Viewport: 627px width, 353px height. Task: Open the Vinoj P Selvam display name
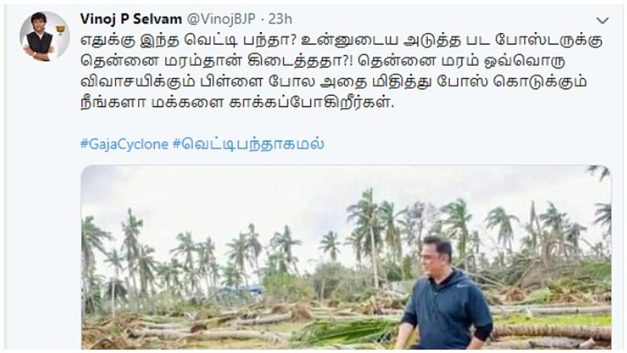[x=131, y=19]
